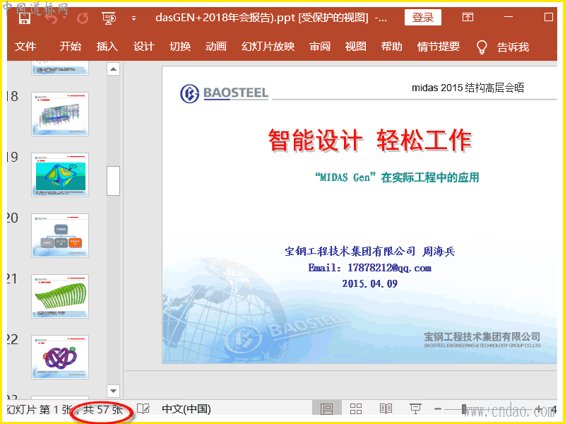Select slide 22 thumbnail with purple knot
The image size is (565, 424).
click(x=60, y=357)
